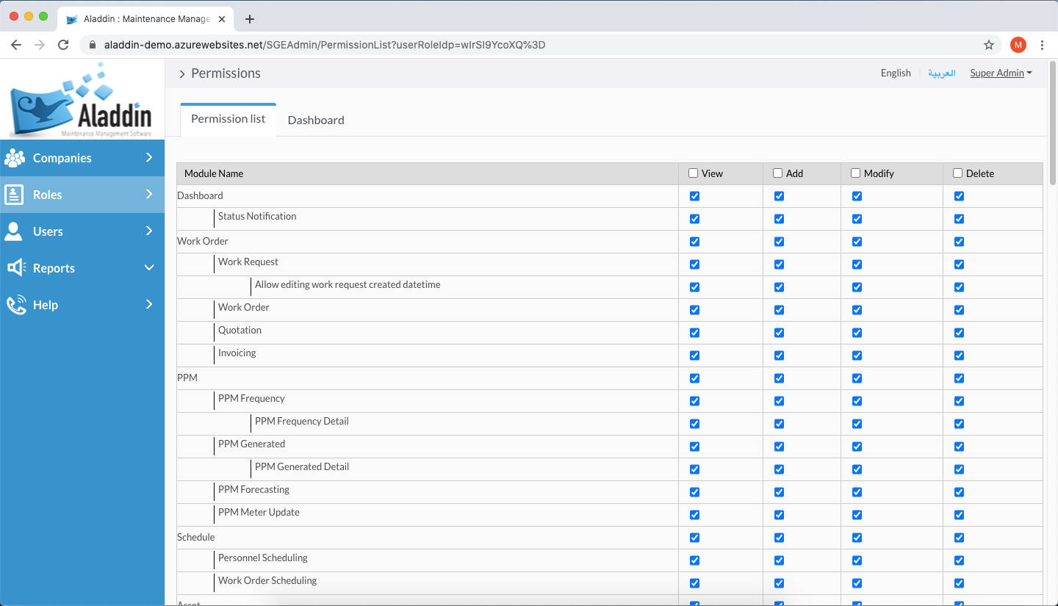Select the Permission list tab
Viewport: 1058px width, 606px height.
point(228,119)
